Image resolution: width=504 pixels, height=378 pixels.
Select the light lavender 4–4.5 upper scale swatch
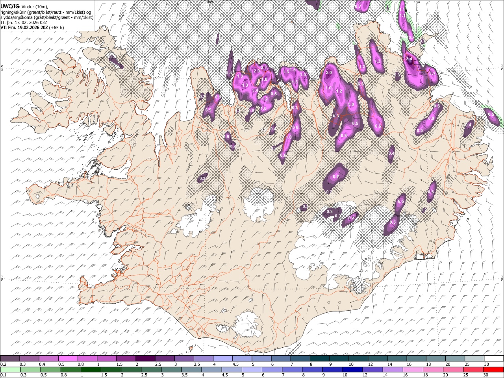click(223, 359)
